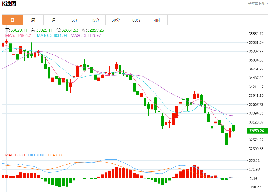Viewport: 269px width, 192px height.
Task: Click the 33941.10 price axis label
Action: tap(256, 96)
